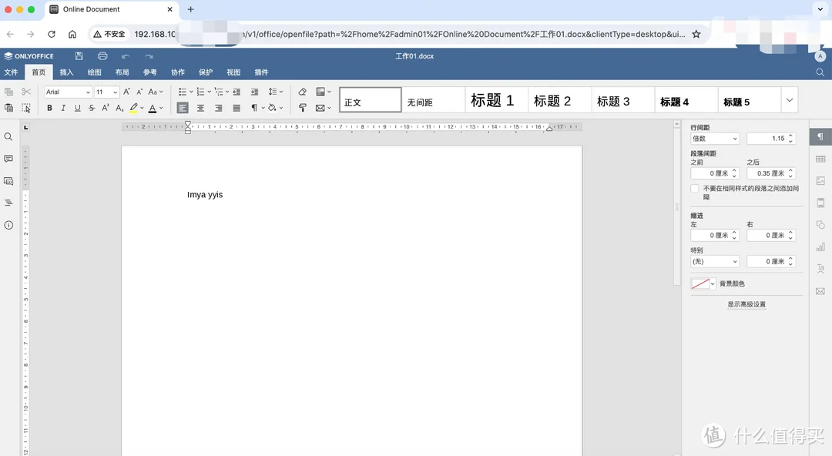Image resolution: width=832 pixels, height=456 pixels.
Task: Click the Print icon
Action: point(102,55)
